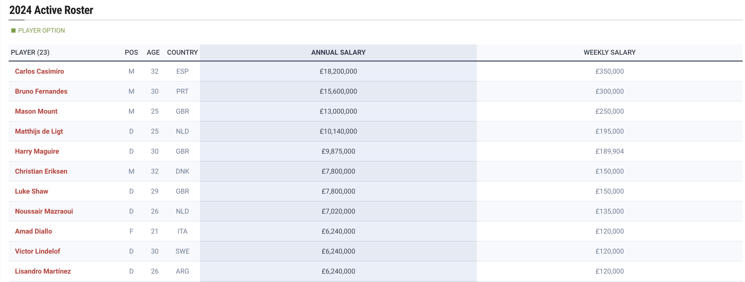Open Amad Diallo's profile
Screen dimensions: 745x282
click(33, 231)
